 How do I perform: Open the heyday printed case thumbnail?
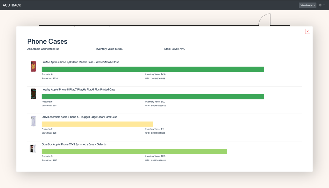(33, 94)
